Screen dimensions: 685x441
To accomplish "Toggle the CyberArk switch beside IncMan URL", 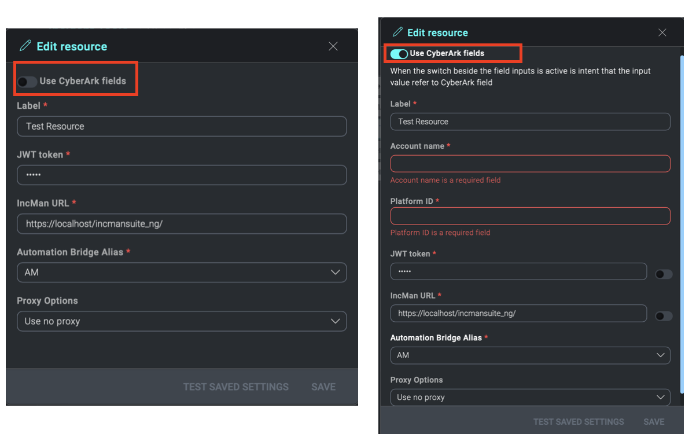I will tap(664, 316).
